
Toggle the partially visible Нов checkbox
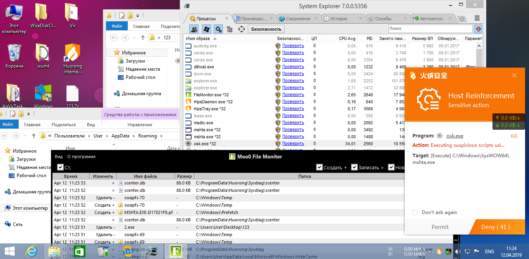(391, 167)
